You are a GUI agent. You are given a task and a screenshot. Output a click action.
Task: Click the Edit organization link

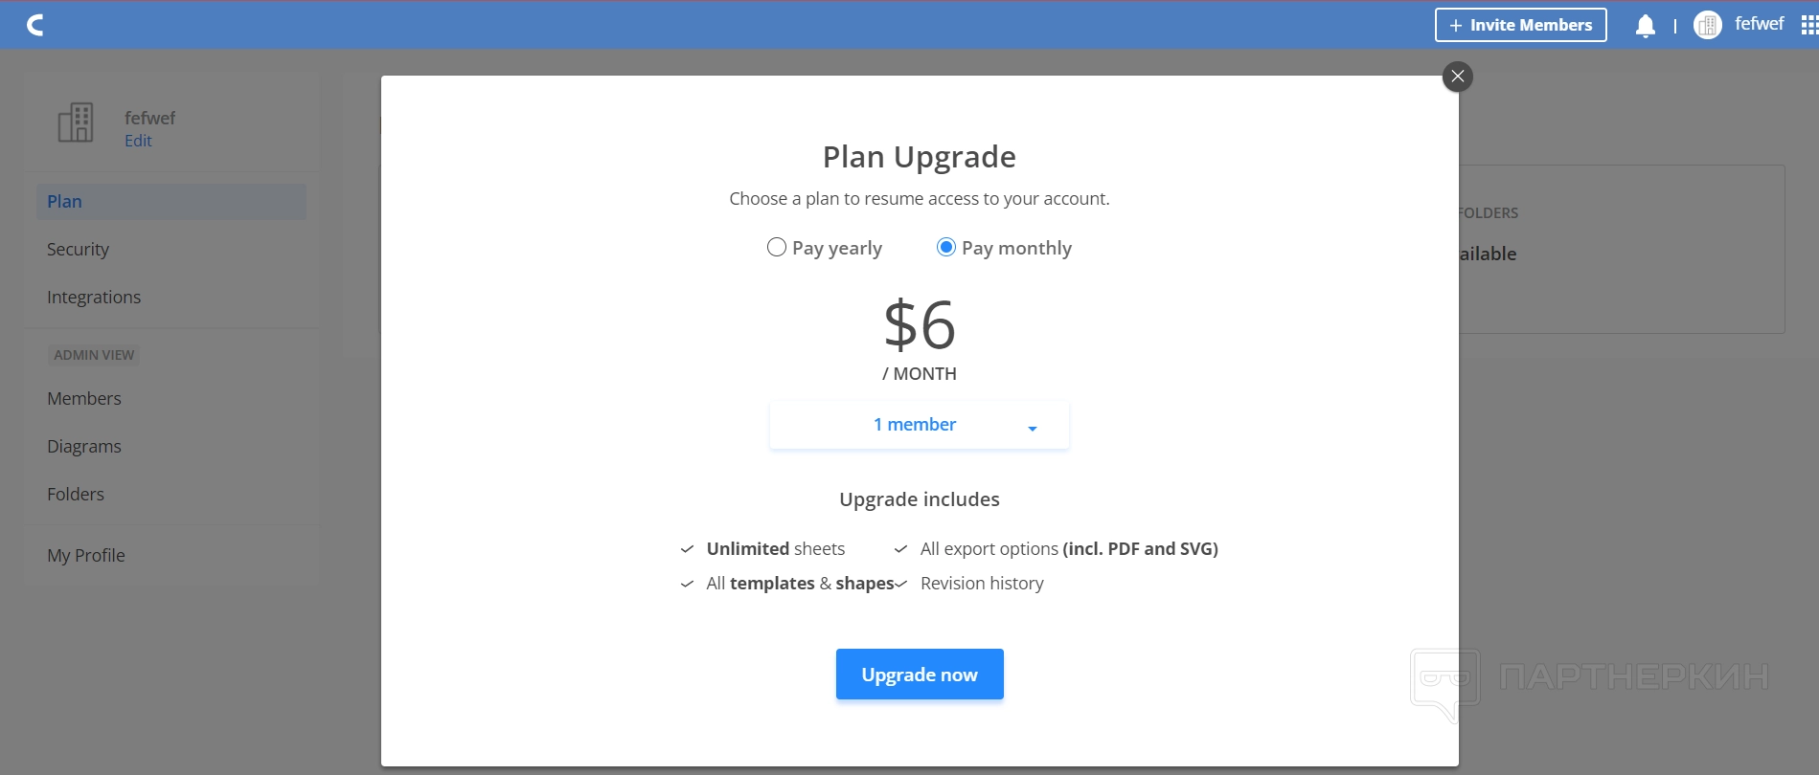(138, 141)
